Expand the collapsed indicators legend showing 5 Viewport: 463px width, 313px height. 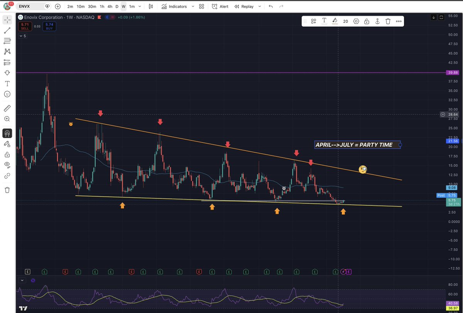[23, 36]
